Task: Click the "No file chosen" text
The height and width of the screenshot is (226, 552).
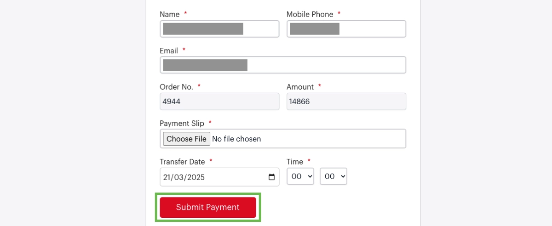Action: [x=236, y=139]
